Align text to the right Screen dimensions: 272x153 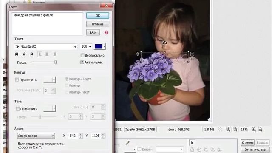click(54, 54)
